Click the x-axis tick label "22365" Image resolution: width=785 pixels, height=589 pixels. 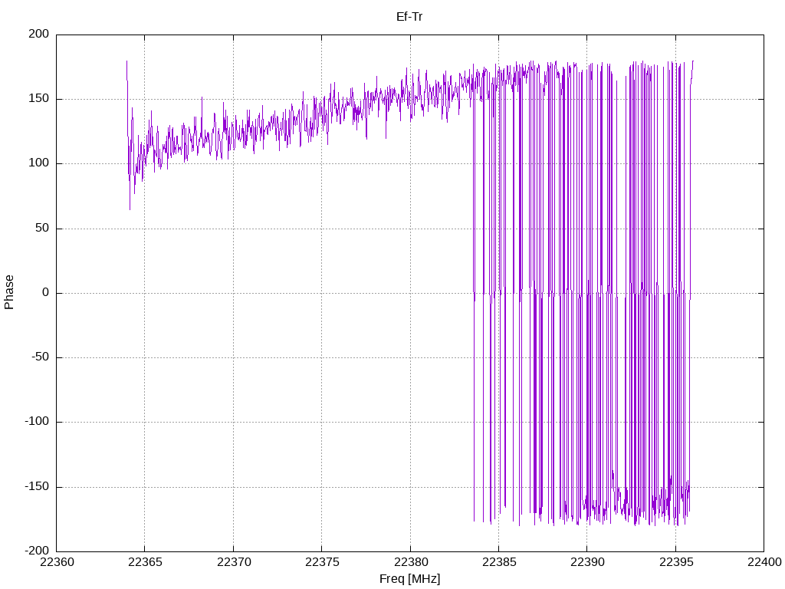(145, 562)
